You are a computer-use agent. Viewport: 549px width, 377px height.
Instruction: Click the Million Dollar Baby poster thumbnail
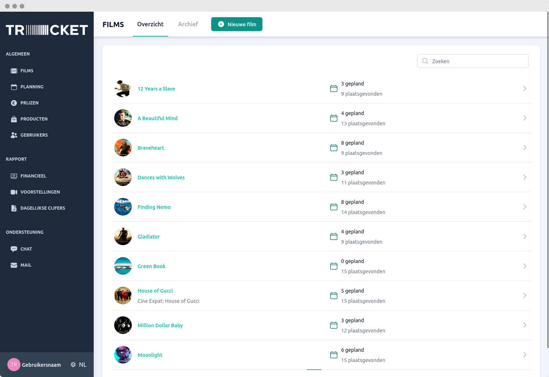[123, 325]
